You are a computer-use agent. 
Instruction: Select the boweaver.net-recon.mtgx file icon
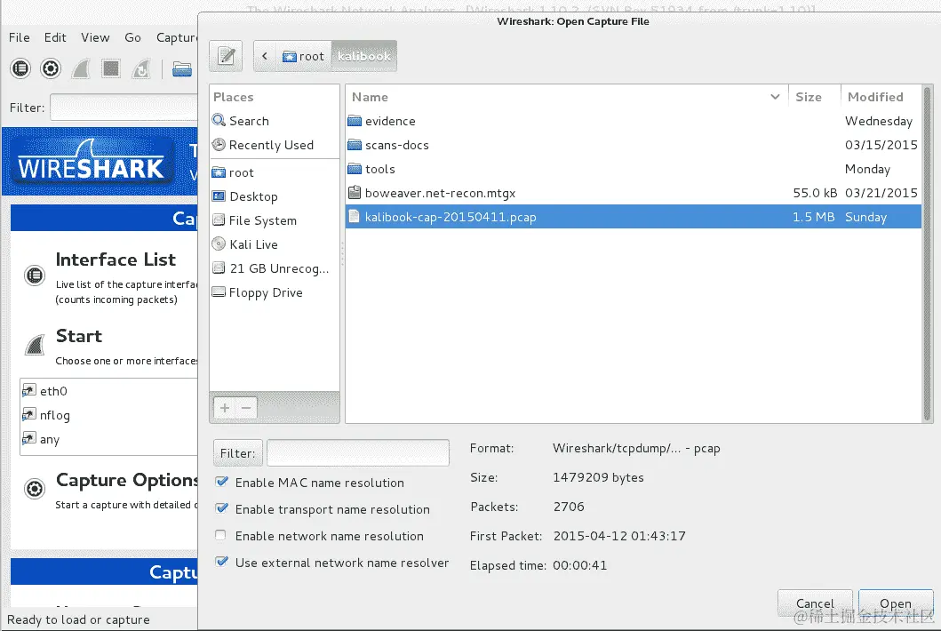pos(355,193)
